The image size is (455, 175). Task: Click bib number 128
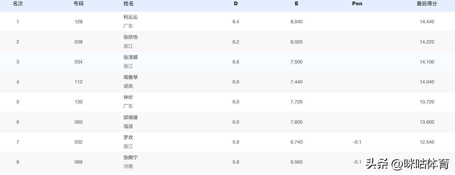coord(78,22)
